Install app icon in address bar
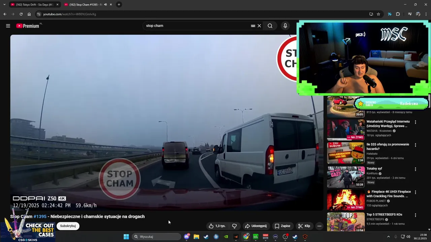 coord(371,14)
